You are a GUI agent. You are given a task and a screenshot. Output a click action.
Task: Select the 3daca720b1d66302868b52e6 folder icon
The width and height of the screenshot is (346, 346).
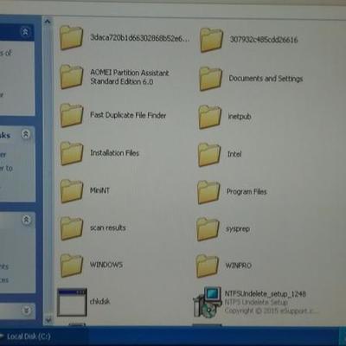tap(71, 38)
